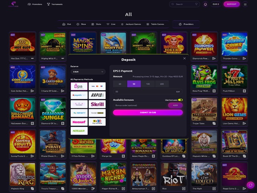The image size is (257, 193).
Task: Open the notifications bell icon
Action: click(205, 4)
